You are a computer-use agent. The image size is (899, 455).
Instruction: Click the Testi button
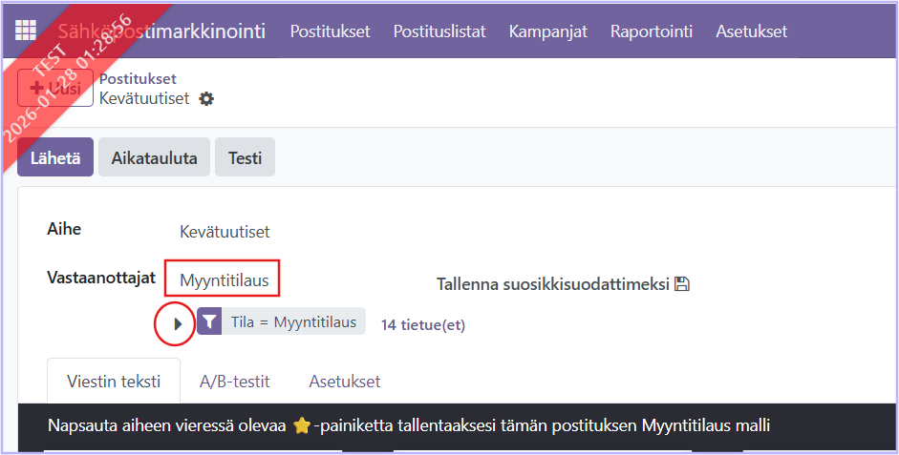coord(245,158)
